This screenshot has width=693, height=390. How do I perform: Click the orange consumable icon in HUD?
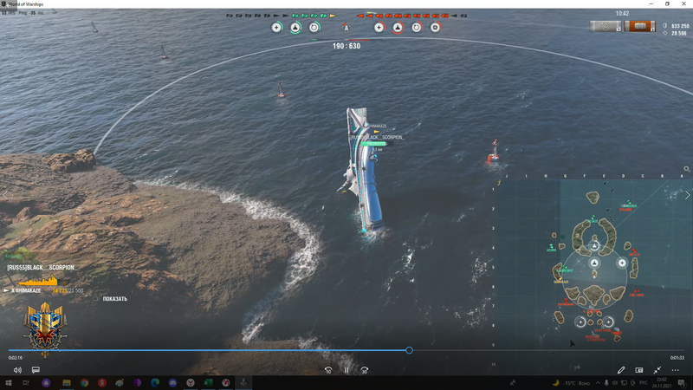point(639,27)
